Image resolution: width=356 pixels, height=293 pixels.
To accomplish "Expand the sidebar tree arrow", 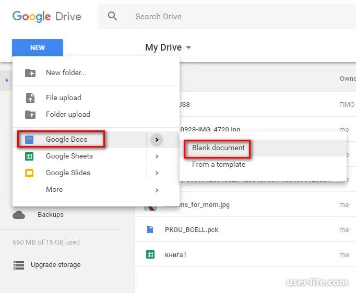I will [7, 80].
